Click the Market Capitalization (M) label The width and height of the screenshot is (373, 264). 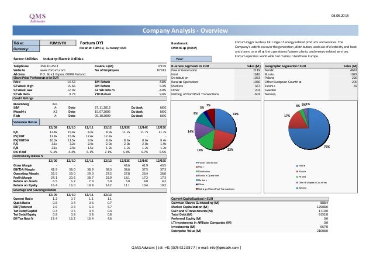tap(190, 207)
